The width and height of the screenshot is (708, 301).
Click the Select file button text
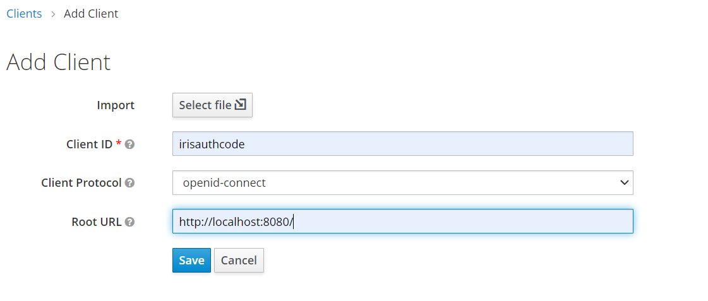coord(205,105)
